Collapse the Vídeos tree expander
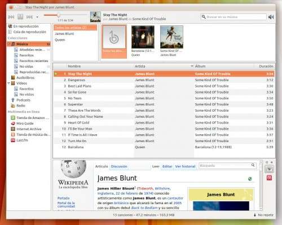Image resolution: width=282 pixels, height=225 pixels. [x=8, y=83]
